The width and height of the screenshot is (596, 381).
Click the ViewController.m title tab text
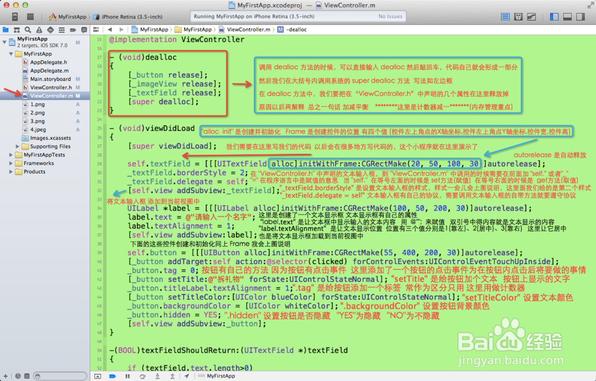(350, 5)
